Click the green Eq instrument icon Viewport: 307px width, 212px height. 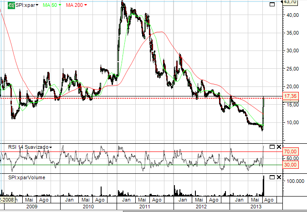pyautogui.click(x=11, y=5)
